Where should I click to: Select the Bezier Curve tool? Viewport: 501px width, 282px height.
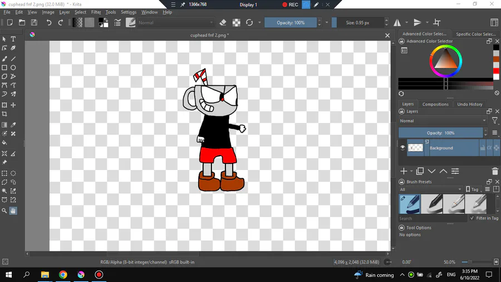click(4, 85)
